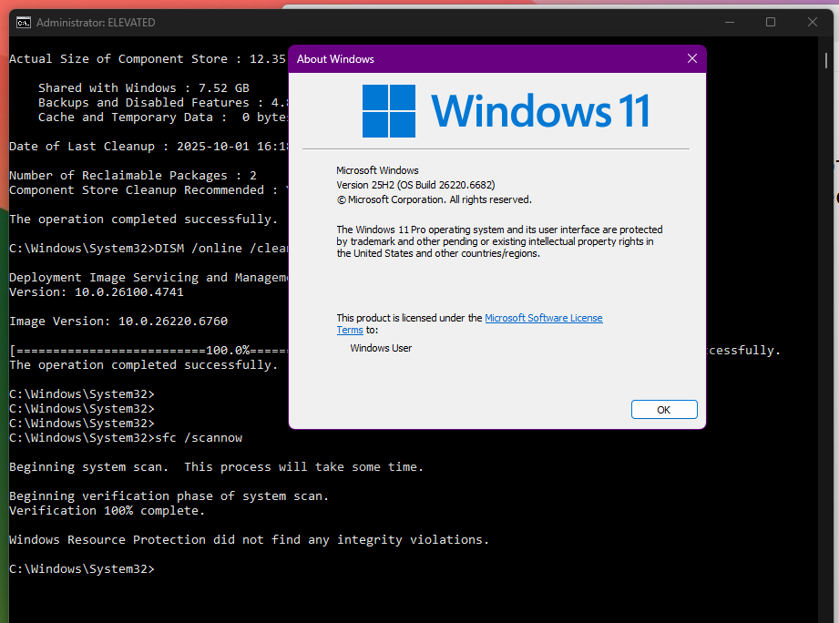Close the About Windows dialog
The width and height of the screenshot is (839, 623).
691,59
